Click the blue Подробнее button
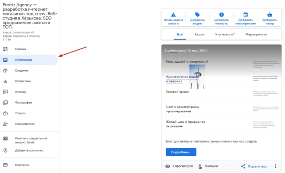Screen dimensions: 285x173 (181, 152)
